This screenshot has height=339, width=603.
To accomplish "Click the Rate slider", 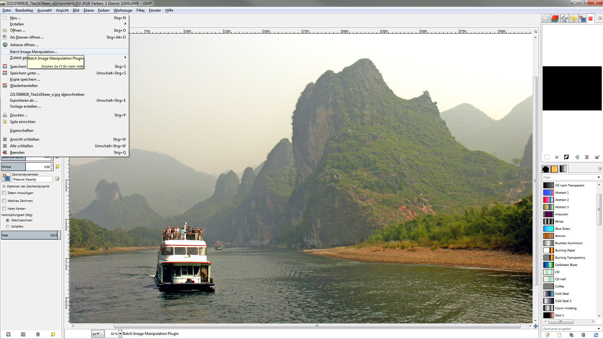I will [30, 235].
